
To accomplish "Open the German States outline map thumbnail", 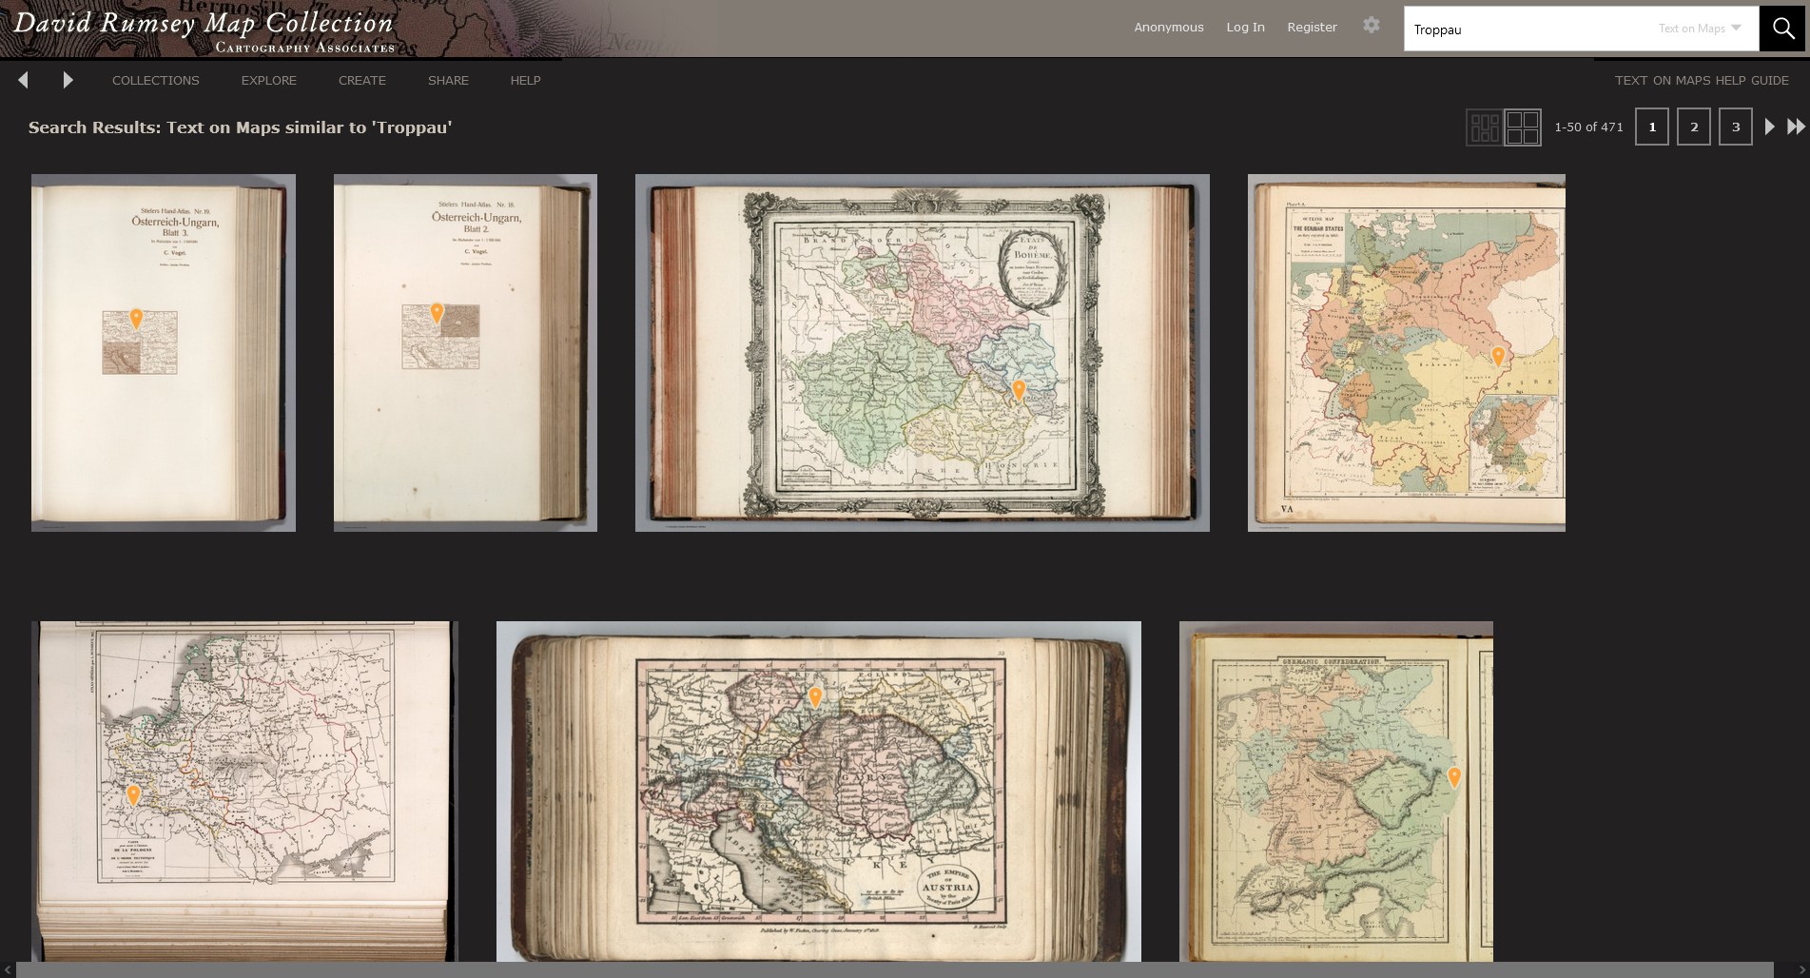I will [x=1407, y=353].
